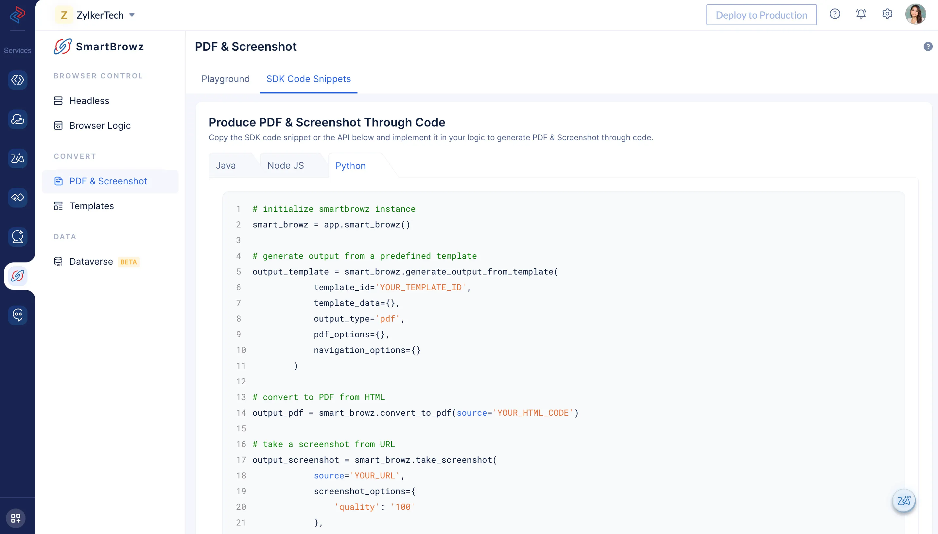Click the Deploy to Production button

coord(761,15)
